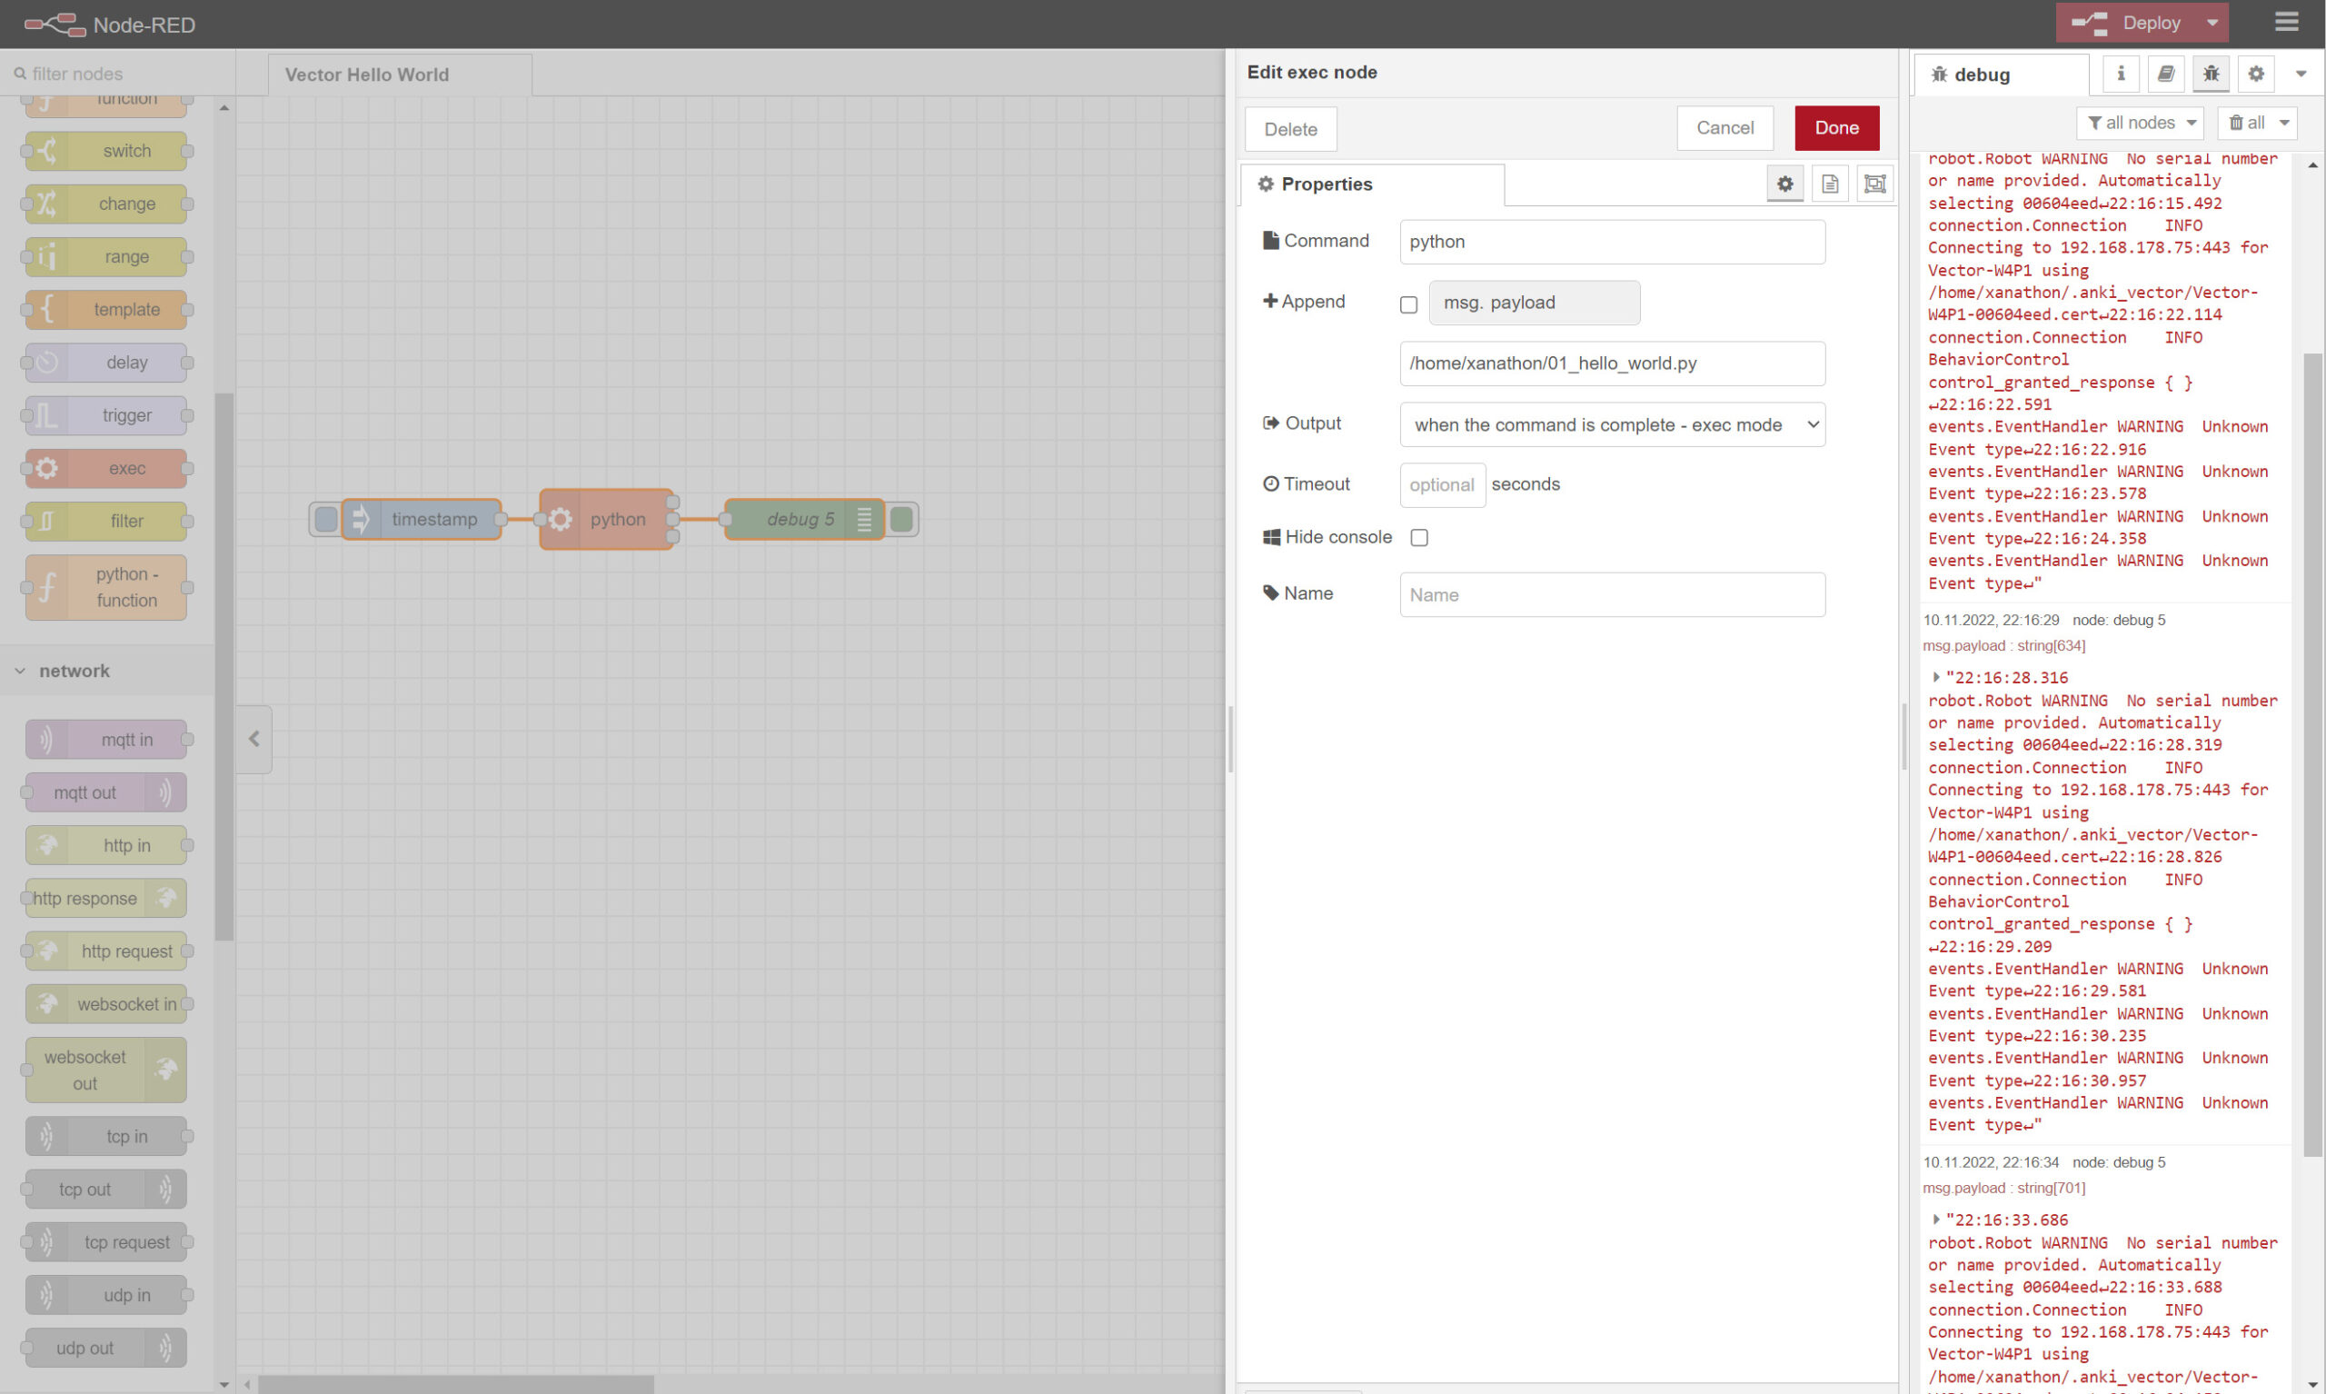The width and height of the screenshot is (2326, 1394).
Task: Select the switch node in palette
Action: pyautogui.click(x=106, y=150)
